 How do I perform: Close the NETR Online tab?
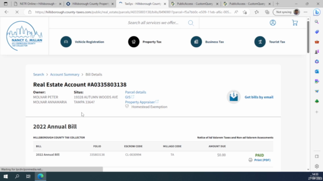click(60, 4)
